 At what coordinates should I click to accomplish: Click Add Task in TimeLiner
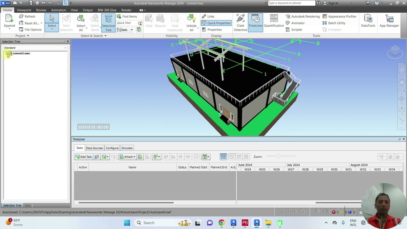84,157
